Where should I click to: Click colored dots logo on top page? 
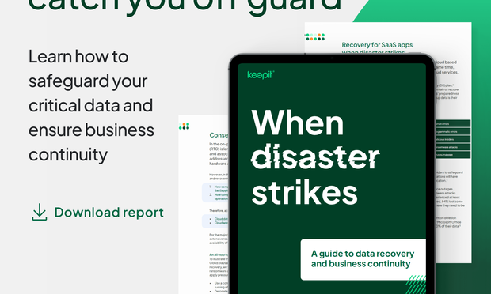tap(315, 37)
